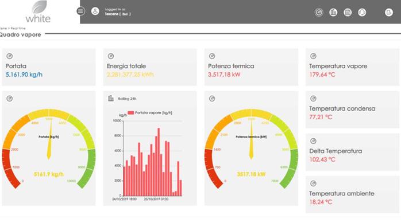Click the gauge icon on the Delta Temperatura card
This screenshot has width=401, height=223.
point(313,141)
